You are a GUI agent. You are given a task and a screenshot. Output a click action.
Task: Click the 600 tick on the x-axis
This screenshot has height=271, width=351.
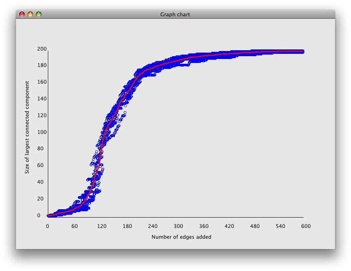pyautogui.click(x=306, y=226)
